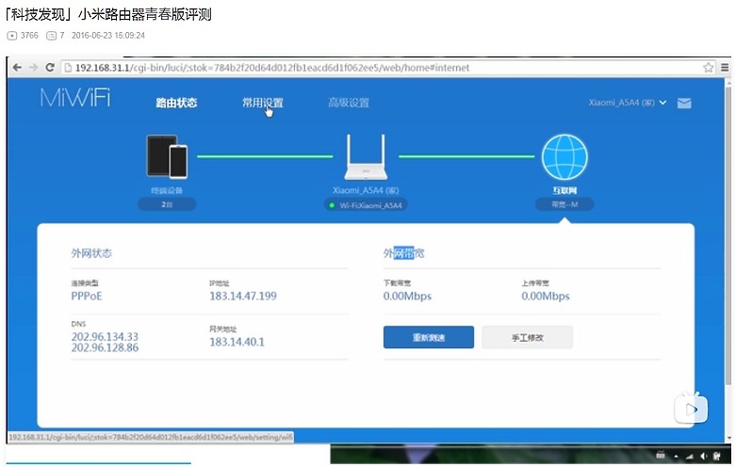Click the 手工修改 button
Viewport: 735px width, 467px height.
(528, 337)
